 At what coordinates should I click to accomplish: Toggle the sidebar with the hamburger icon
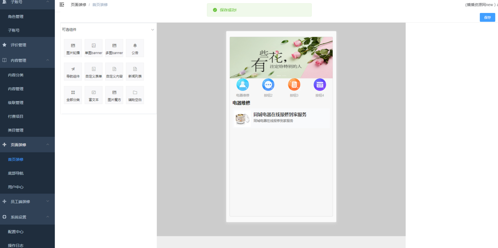[x=62, y=5]
